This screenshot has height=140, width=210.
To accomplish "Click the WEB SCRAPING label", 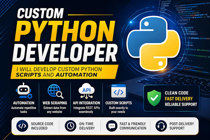I will tap(55, 103).
